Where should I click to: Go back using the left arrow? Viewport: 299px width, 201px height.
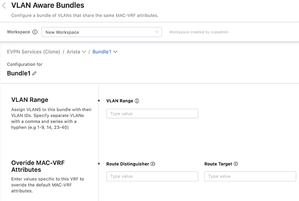(4, 6)
